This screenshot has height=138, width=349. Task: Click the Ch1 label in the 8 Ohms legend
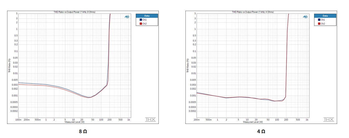pyautogui.click(x=145, y=20)
